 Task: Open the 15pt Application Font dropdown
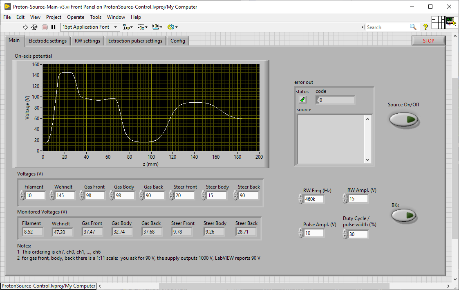pyautogui.click(x=90, y=27)
